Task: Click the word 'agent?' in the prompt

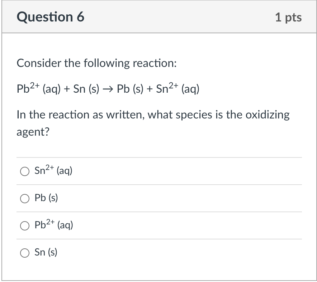Action: [33, 132]
